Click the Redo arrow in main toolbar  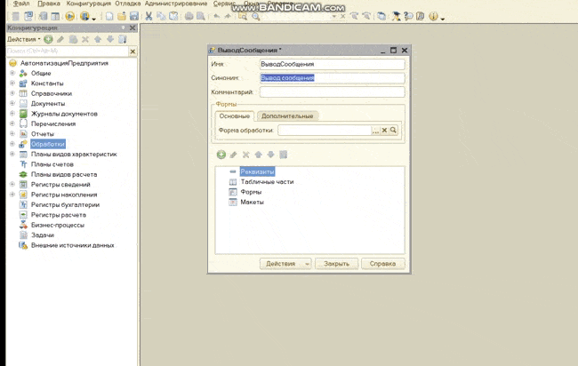pyautogui.click(x=229, y=16)
